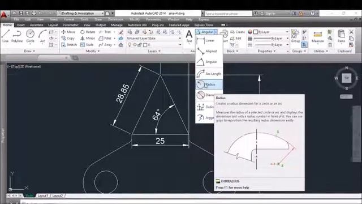Click Save in quick access toolbar
This screenshot has width=362, height=204.
click(21, 13)
